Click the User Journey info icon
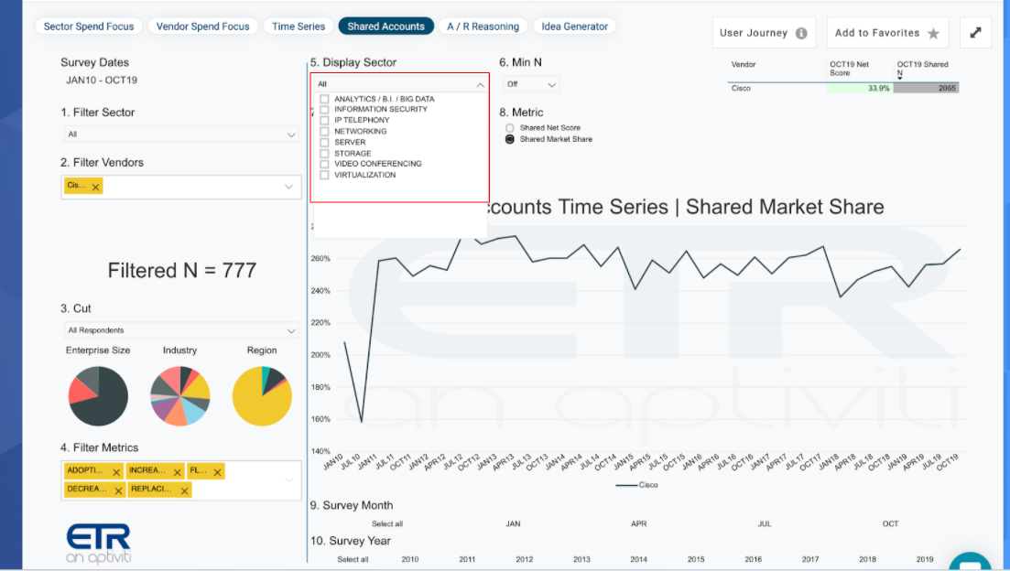Screen dimensions: 1010x571 [801, 34]
